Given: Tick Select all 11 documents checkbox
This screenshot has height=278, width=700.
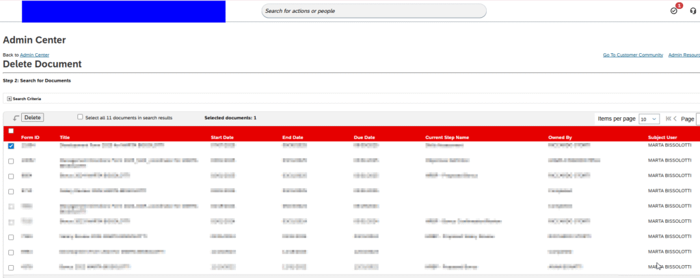Looking at the screenshot, I should 80,117.
